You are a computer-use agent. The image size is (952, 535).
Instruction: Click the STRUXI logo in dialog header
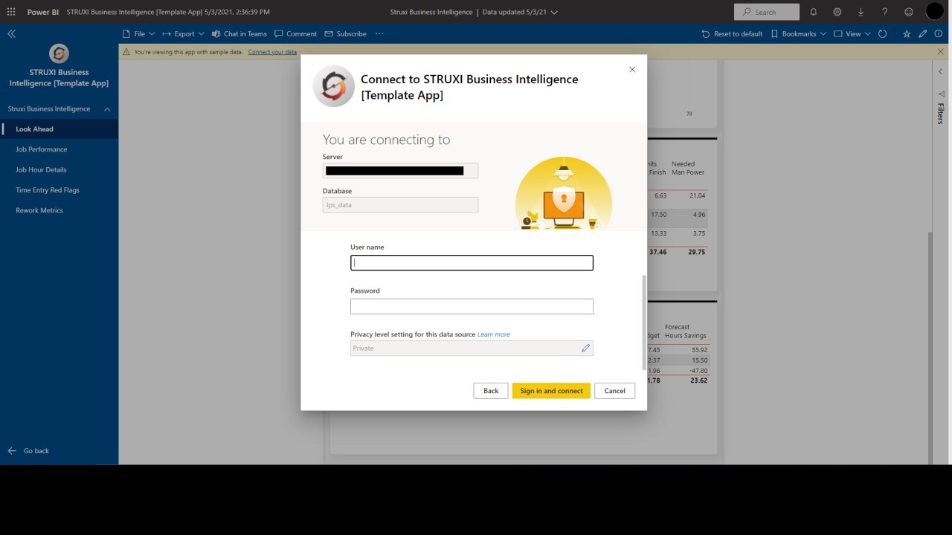pos(334,86)
